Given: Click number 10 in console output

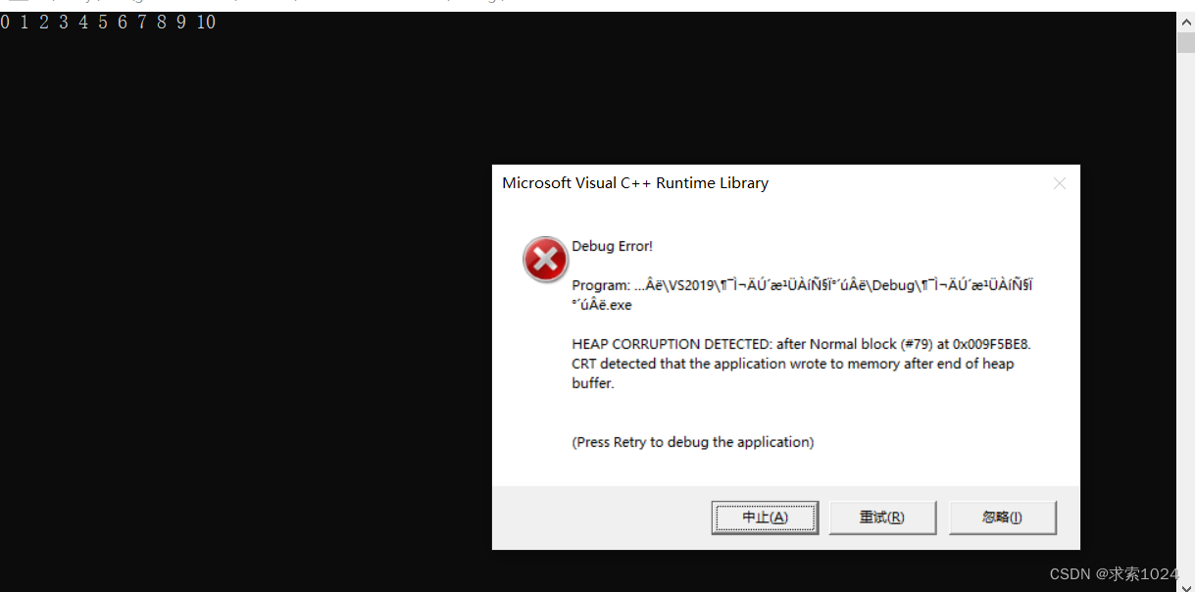Looking at the screenshot, I should click(206, 22).
